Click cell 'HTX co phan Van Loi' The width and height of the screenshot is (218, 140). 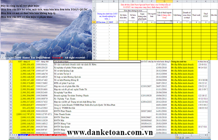coord(97,83)
